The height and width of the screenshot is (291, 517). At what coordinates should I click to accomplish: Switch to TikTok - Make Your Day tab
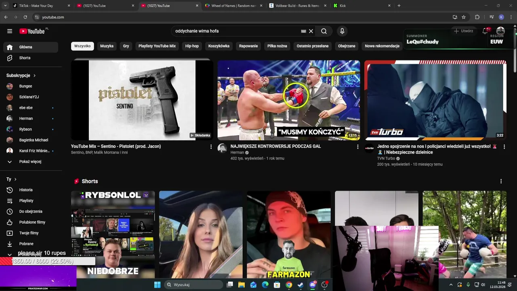tap(41, 6)
